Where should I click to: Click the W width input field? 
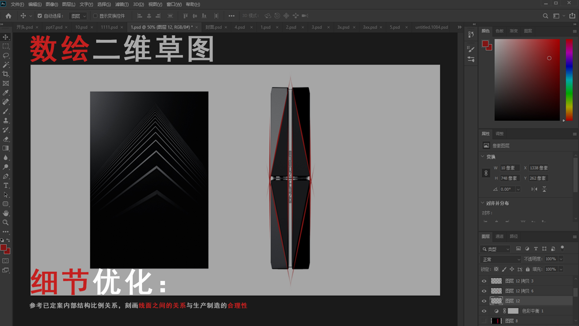[511, 168]
